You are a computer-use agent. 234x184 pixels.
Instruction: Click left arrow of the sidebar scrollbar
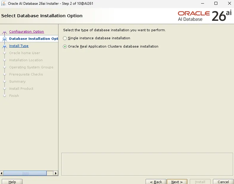click(x=2, y=173)
